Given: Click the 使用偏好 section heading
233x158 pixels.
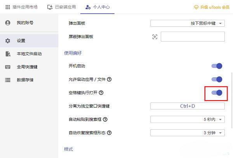Looking at the screenshot, I should (73, 53).
